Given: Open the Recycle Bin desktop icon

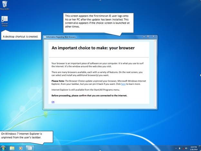Looking at the screenshot, I should pos(5,5).
